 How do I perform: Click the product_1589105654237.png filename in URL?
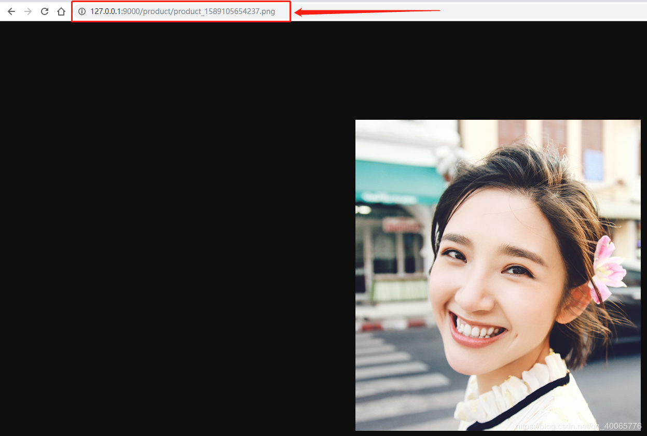[225, 11]
